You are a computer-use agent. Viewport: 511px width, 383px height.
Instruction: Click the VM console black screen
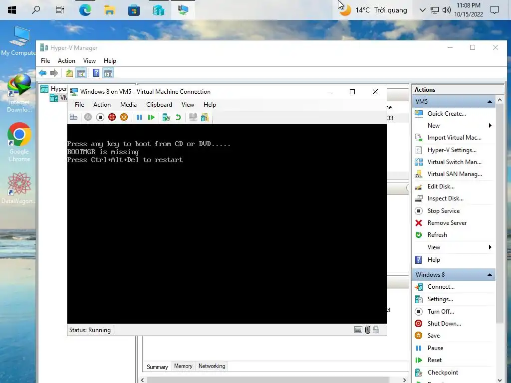coord(227,224)
